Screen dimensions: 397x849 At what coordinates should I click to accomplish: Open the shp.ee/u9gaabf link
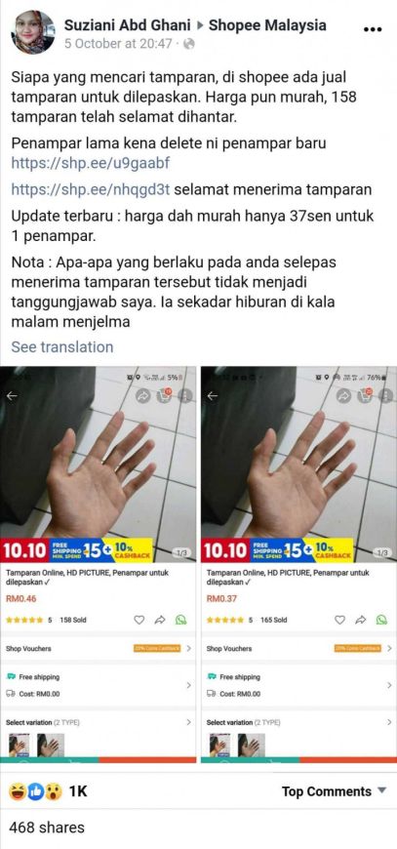click(91, 163)
